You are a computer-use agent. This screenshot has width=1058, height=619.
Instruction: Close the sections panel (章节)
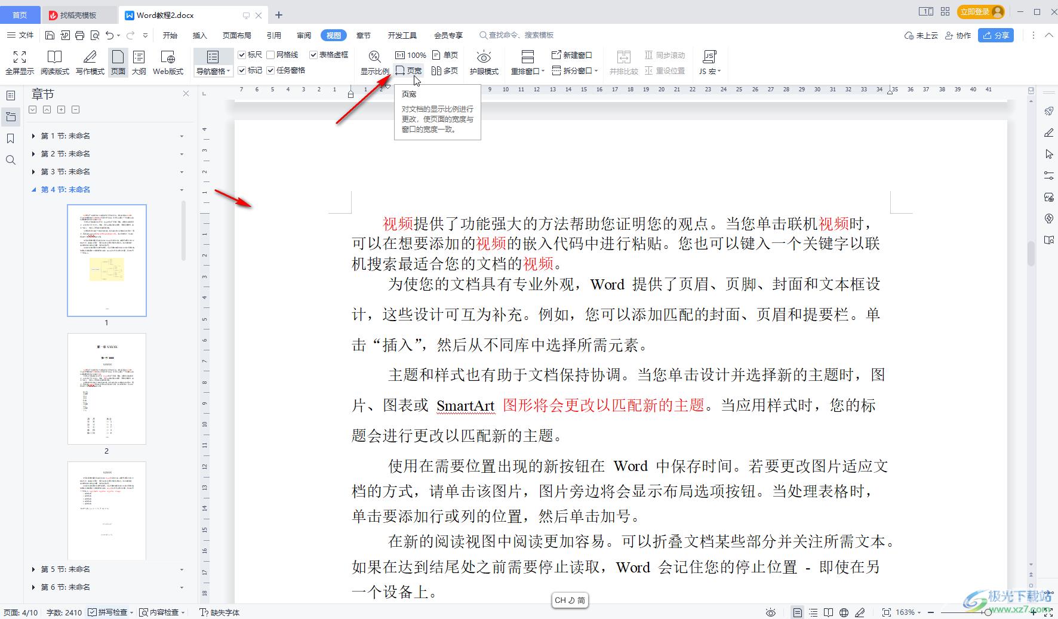186,94
